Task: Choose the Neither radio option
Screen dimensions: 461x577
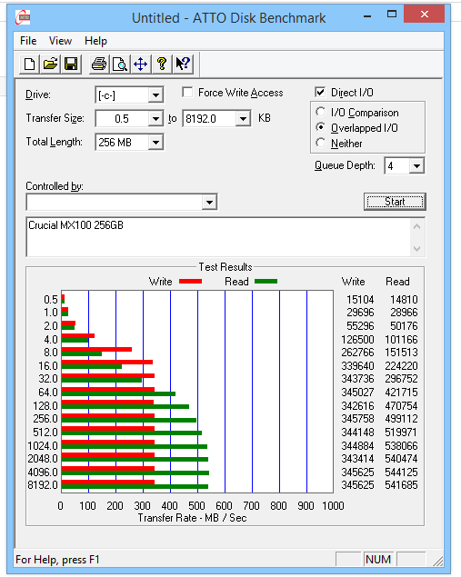Action: click(x=321, y=143)
